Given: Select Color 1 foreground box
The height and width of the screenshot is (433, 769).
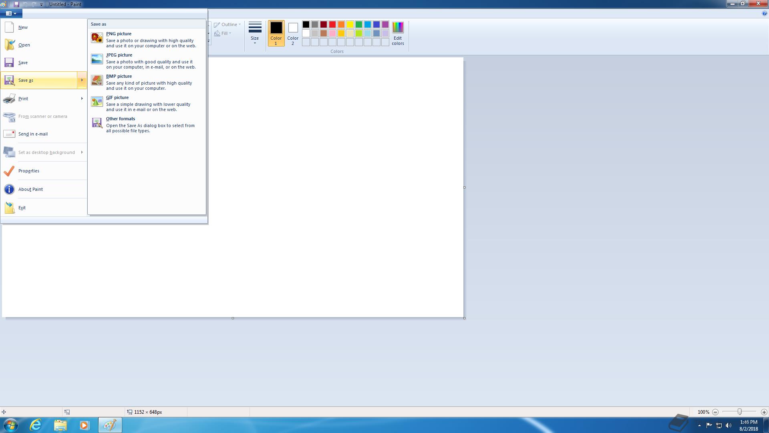Looking at the screenshot, I should click(276, 34).
